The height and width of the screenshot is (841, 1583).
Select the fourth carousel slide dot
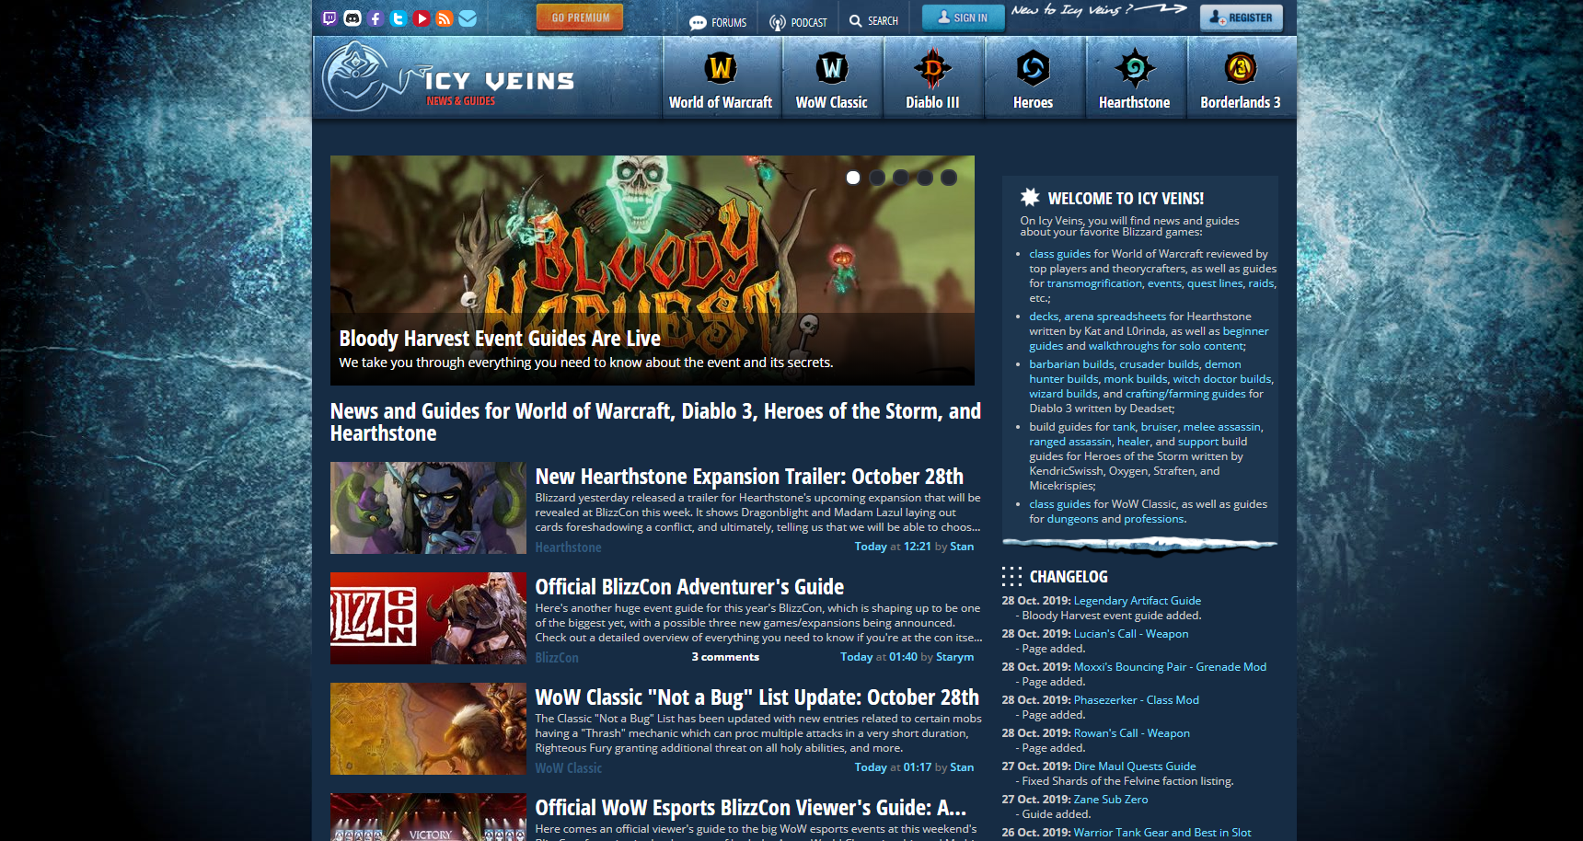tap(925, 178)
